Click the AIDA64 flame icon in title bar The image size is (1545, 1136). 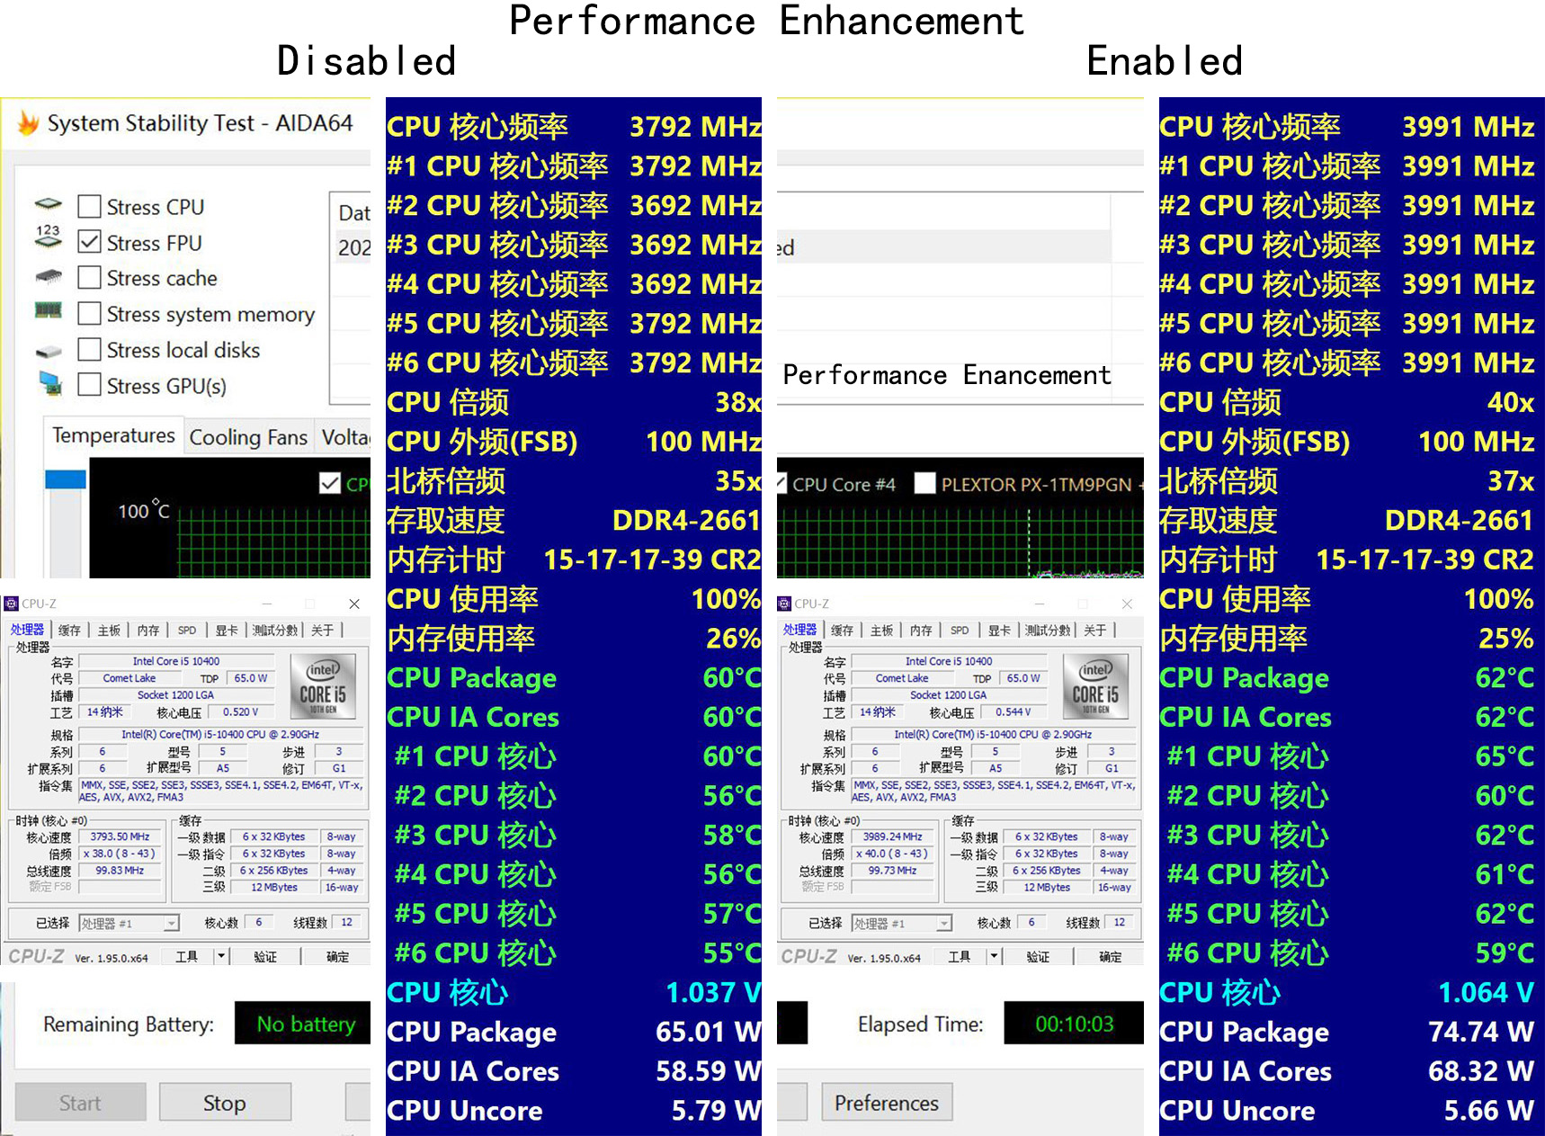click(x=28, y=123)
